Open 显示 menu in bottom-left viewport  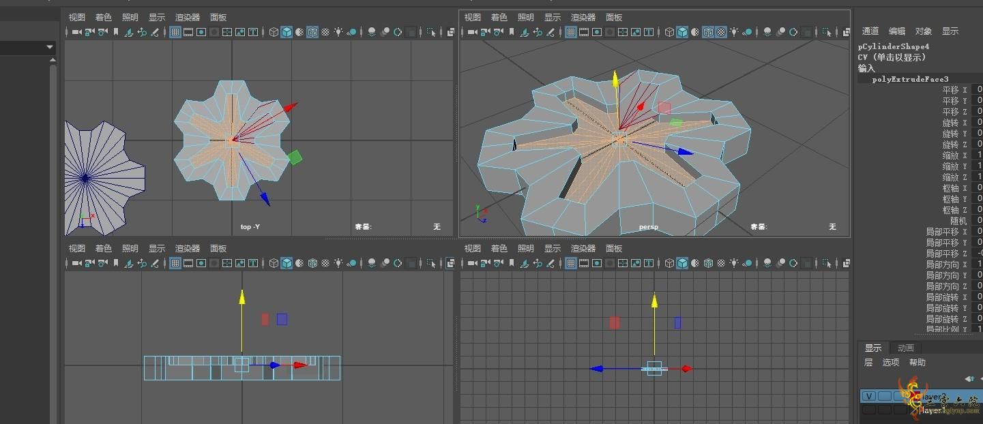157,249
